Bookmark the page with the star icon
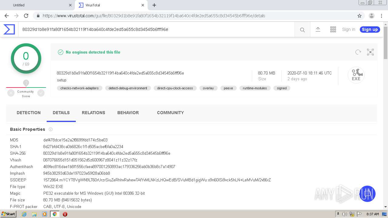The width and height of the screenshot is (388, 218). click(360, 16)
